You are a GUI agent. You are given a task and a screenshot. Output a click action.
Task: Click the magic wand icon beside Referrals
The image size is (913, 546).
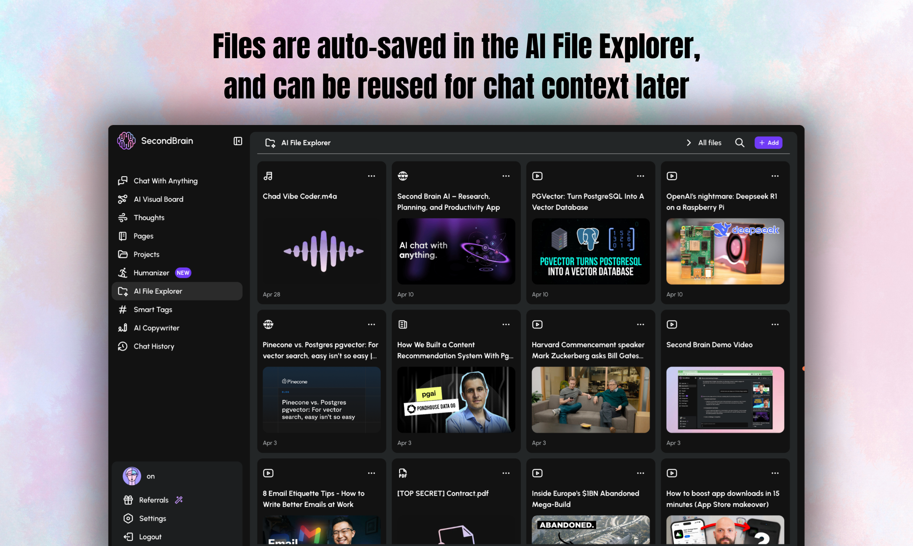179,500
